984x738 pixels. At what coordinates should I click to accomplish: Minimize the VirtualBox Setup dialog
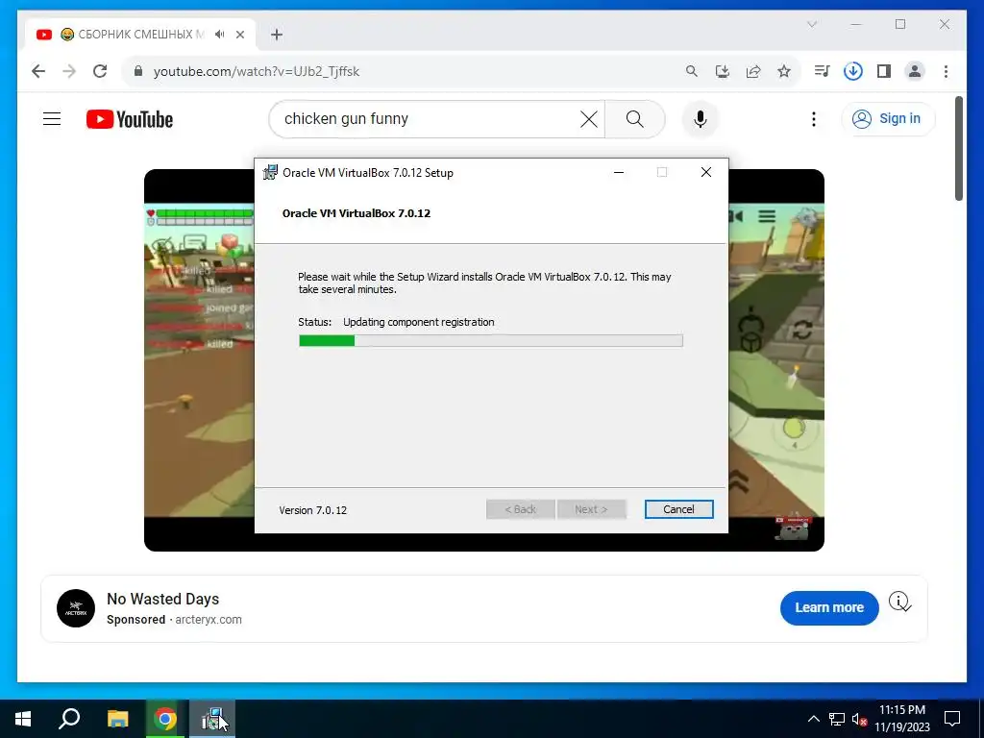pyautogui.click(x=619, y=172)
